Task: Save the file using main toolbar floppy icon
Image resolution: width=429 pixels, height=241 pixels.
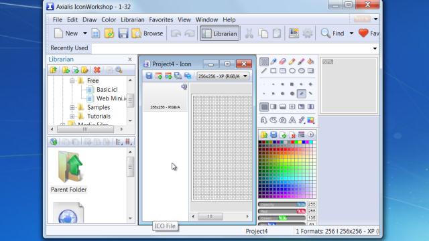Action: 123,33
